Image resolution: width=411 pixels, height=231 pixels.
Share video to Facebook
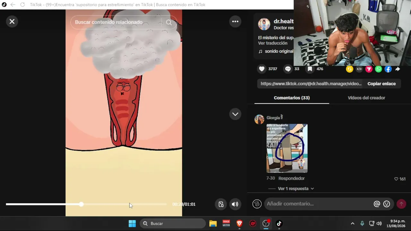tap(388, 69)
